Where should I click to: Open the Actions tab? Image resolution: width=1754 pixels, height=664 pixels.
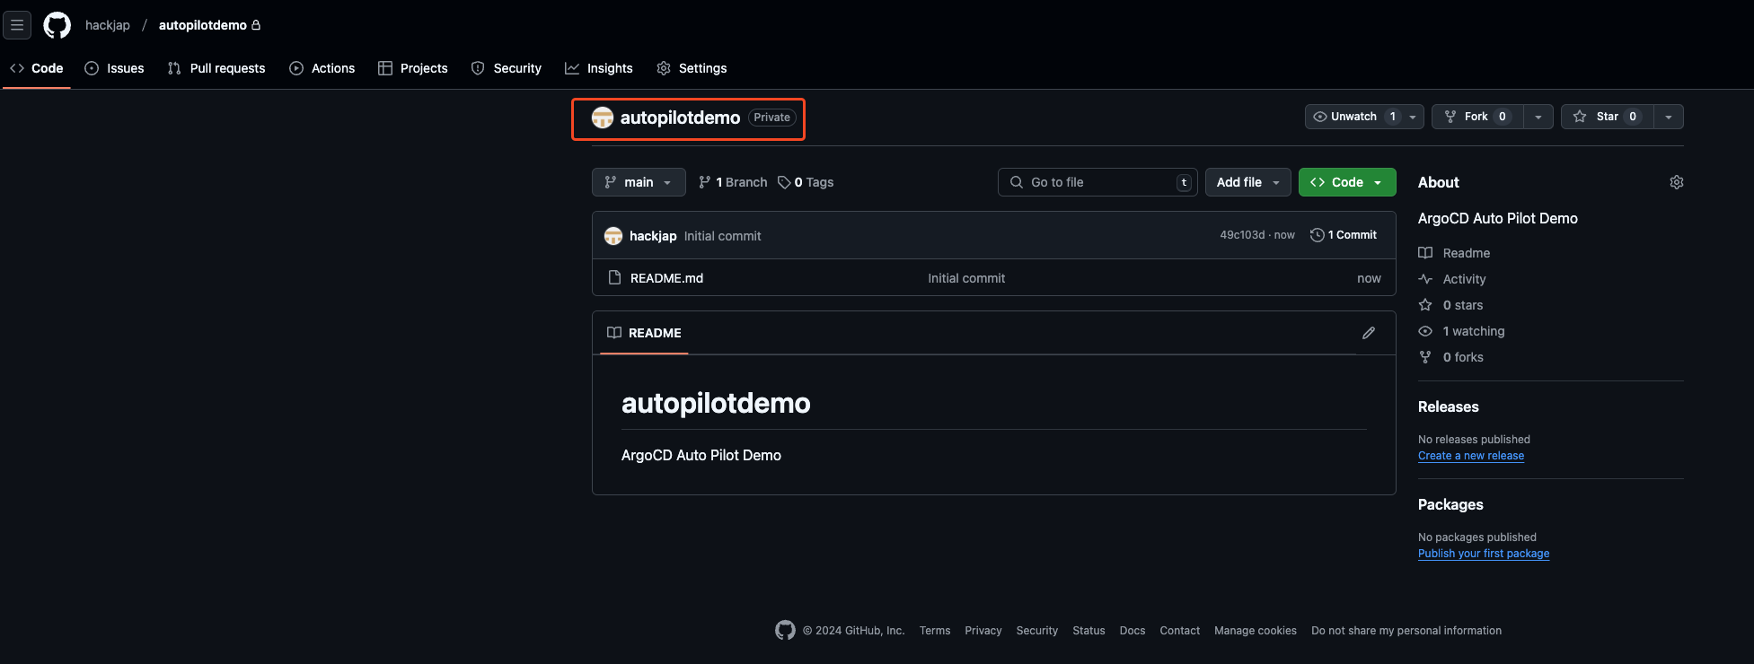click(322, 68)
